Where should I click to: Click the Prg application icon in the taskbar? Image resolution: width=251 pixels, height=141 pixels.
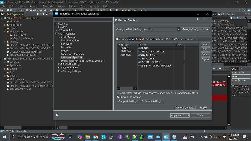(x=150, y=137)
